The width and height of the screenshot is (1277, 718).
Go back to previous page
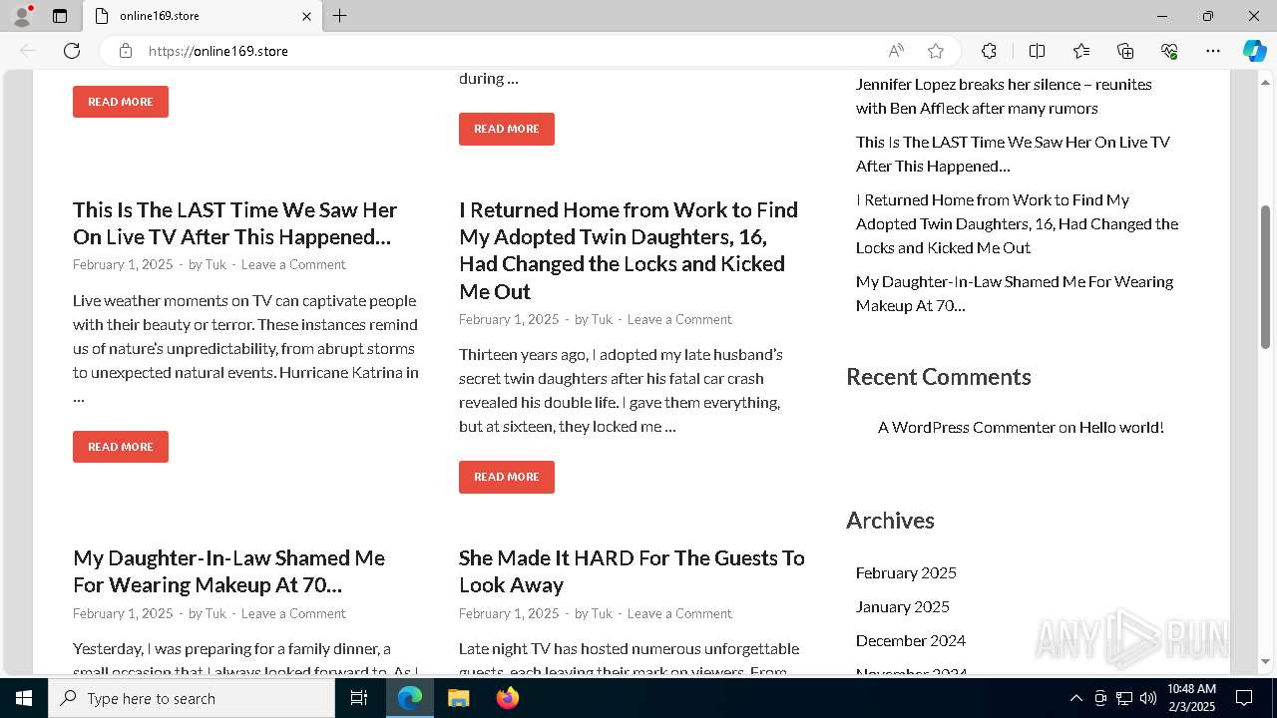[x=28, y=51]
